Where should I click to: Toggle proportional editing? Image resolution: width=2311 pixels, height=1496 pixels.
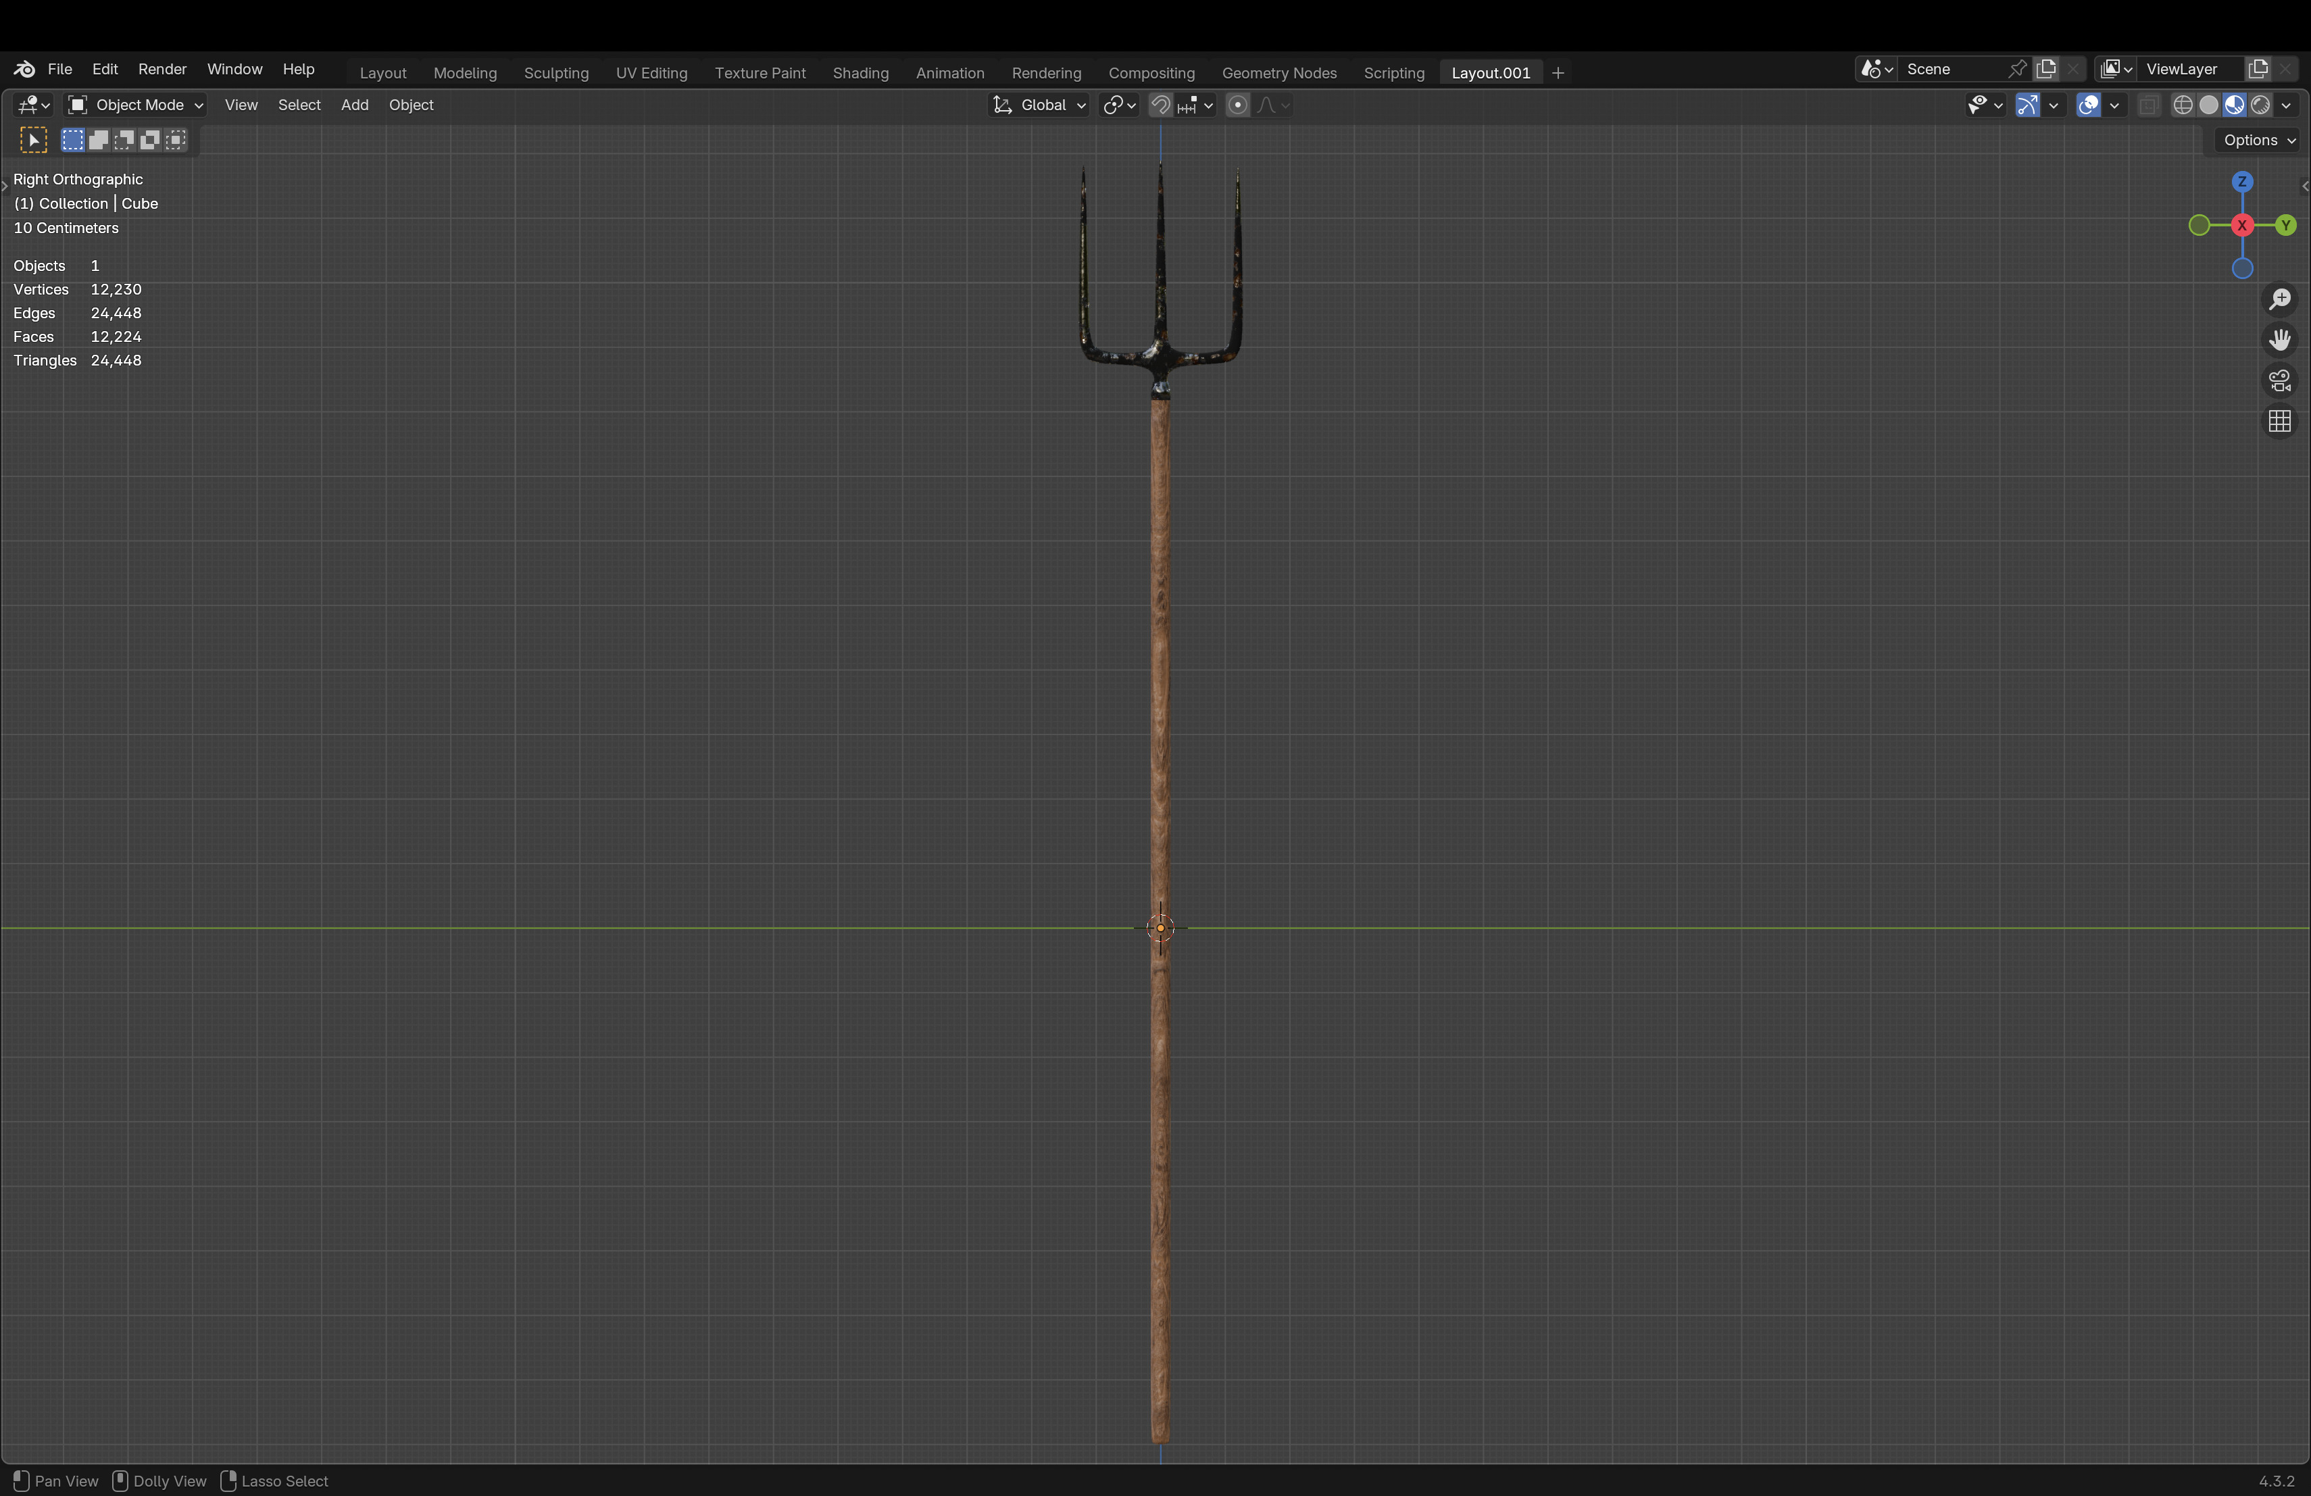click(x=1237, y=105)
